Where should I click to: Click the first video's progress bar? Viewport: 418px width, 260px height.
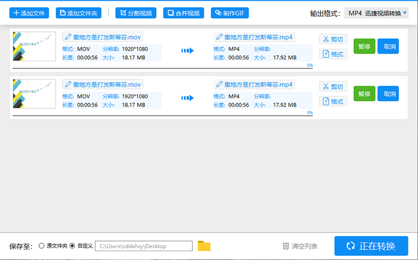(162, 68)
